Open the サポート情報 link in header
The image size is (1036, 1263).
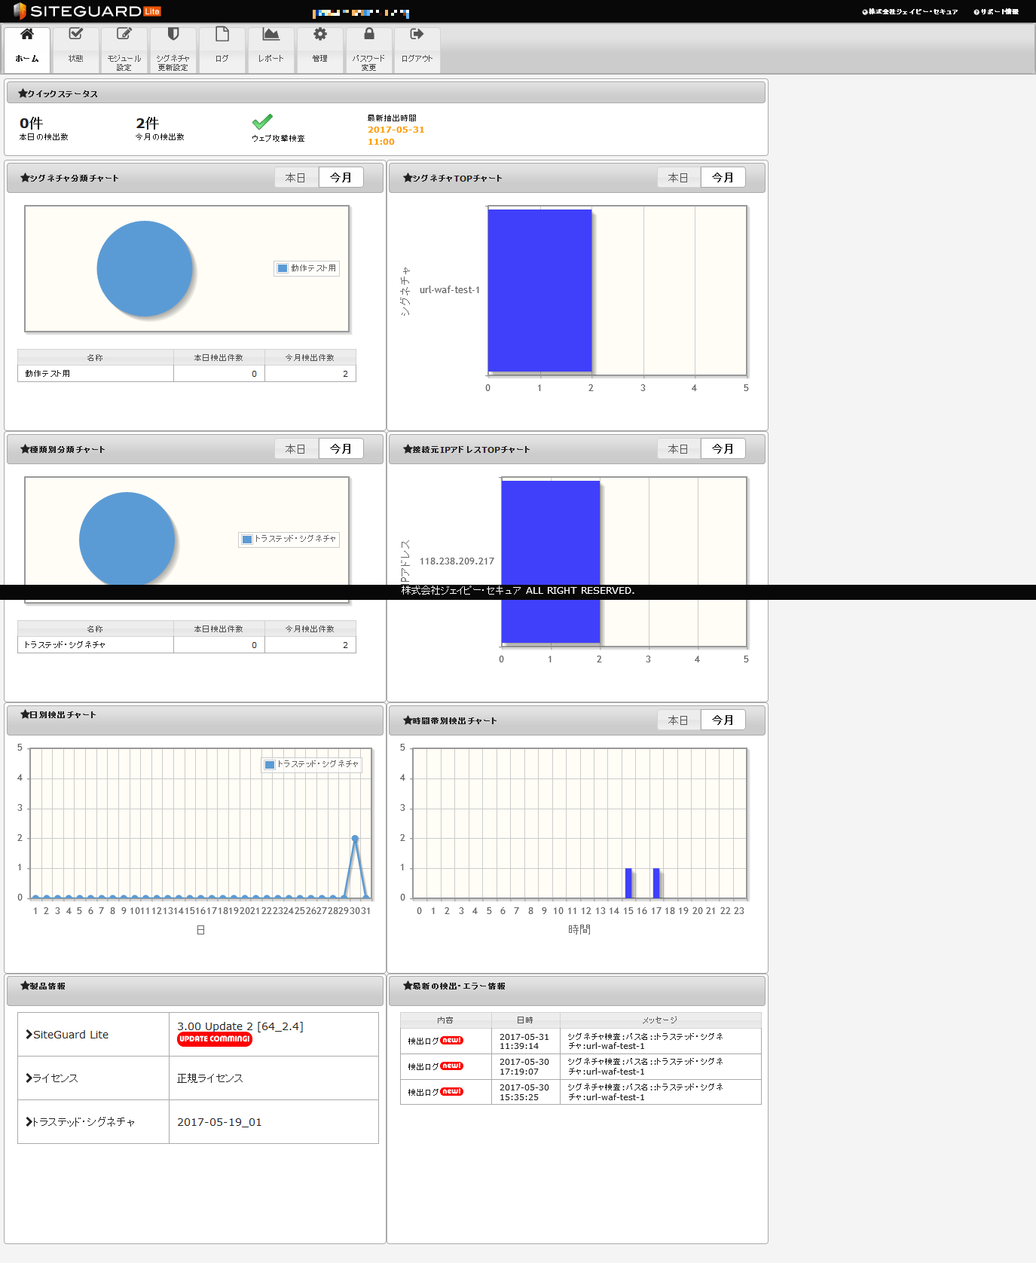pos(996,11)
